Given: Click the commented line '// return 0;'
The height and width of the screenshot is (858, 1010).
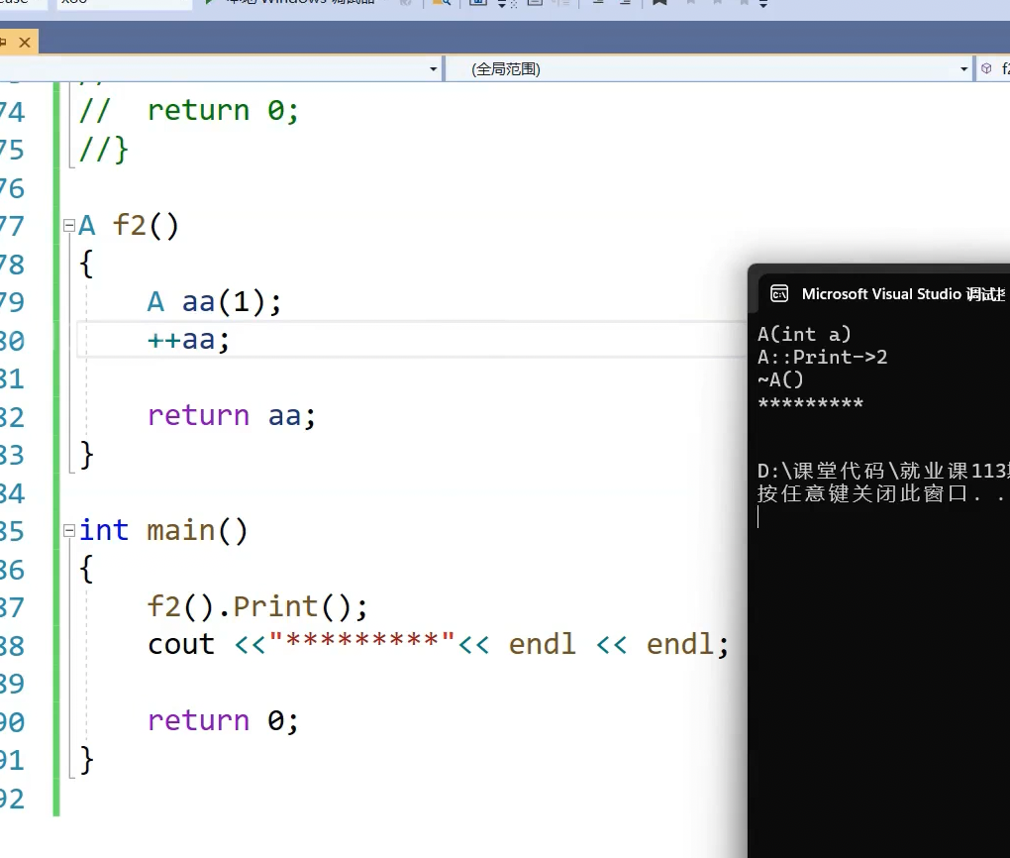Looking at the screenshot, I should pyautogui.click(x=189, y=111).
